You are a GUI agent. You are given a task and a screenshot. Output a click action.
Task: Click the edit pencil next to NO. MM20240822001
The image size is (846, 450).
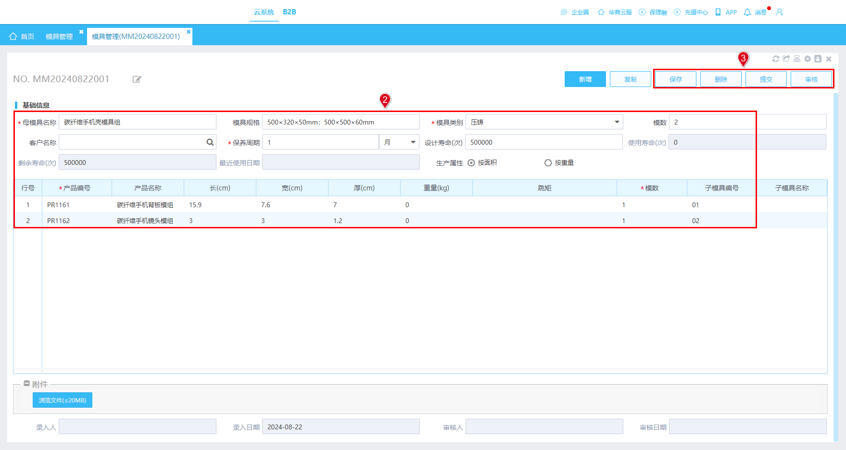pos(137,79)
